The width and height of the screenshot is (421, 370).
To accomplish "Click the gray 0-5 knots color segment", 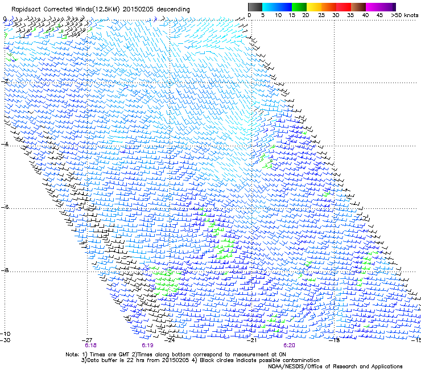I will coord(255,7).
